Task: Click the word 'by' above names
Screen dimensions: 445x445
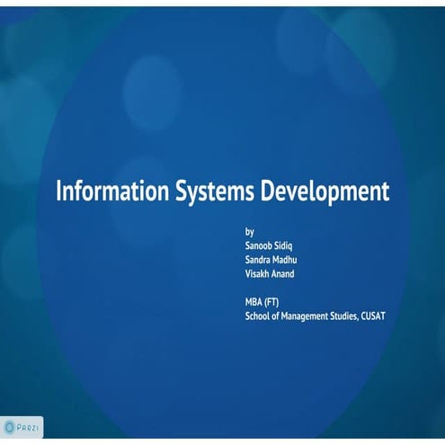Action: pyautogui.click(x=249, y=232)
